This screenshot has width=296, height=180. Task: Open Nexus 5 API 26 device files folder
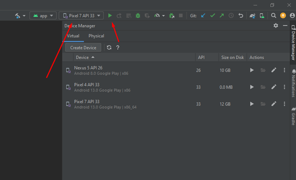tap(263, 70)
